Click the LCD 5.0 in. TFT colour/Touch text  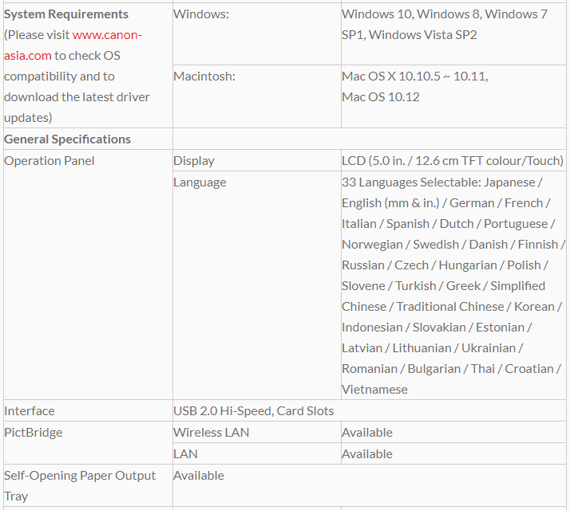click(453, 161)
